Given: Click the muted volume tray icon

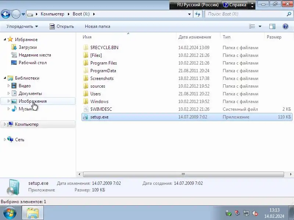Looking at the screenshot, I should tap(255, 213).
